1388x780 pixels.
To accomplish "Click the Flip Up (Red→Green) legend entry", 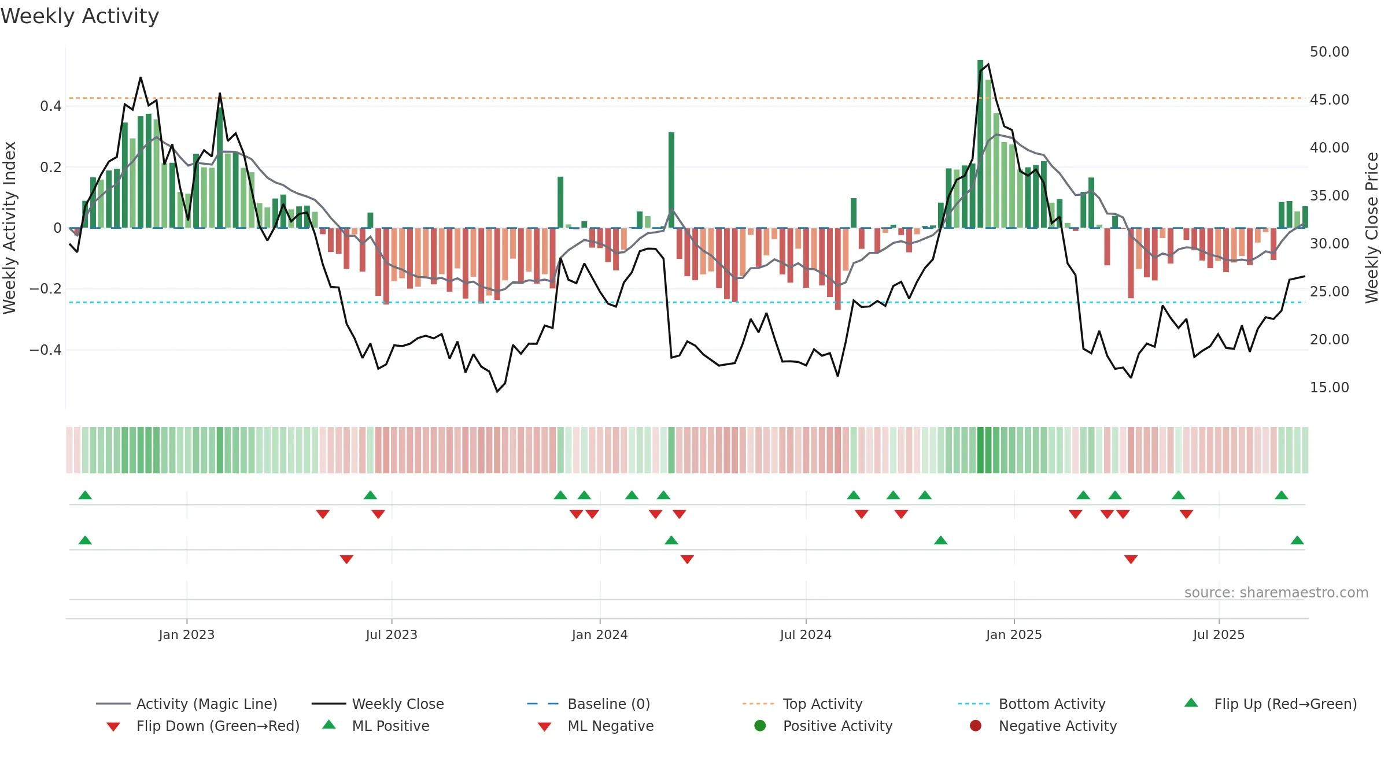I will (x=1271, y=704).
